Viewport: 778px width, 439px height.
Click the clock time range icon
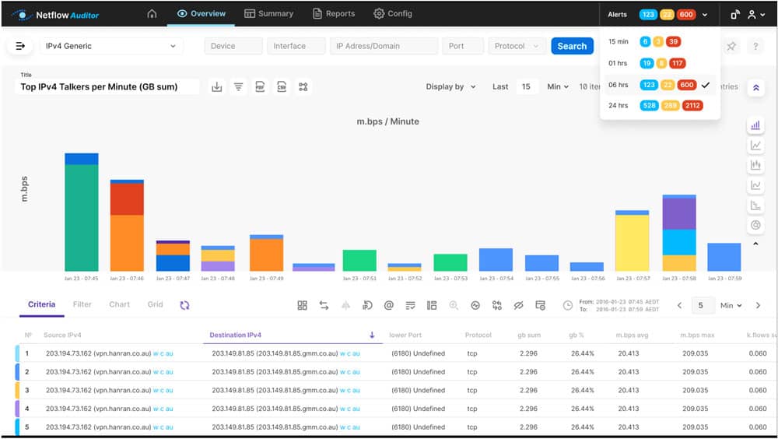(x=568, y=305)
